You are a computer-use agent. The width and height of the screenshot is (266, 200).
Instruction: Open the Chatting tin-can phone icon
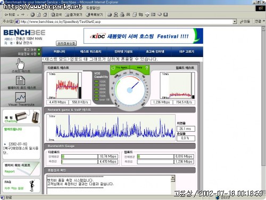pyautogui.click(x=21, y=116)
